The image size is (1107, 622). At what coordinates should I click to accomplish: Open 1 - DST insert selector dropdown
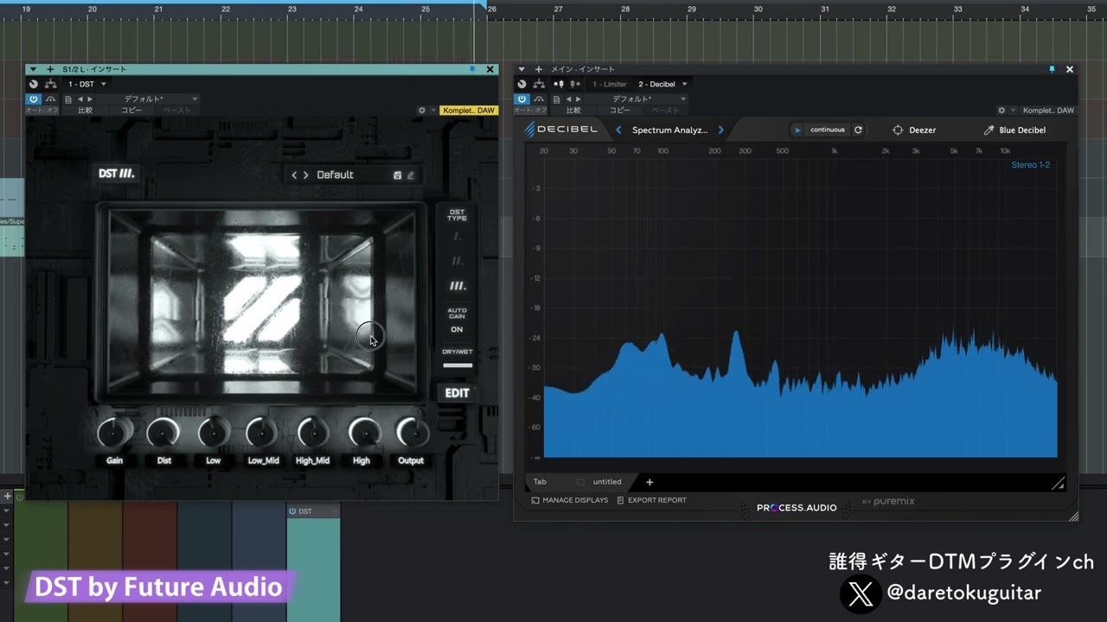86,84
